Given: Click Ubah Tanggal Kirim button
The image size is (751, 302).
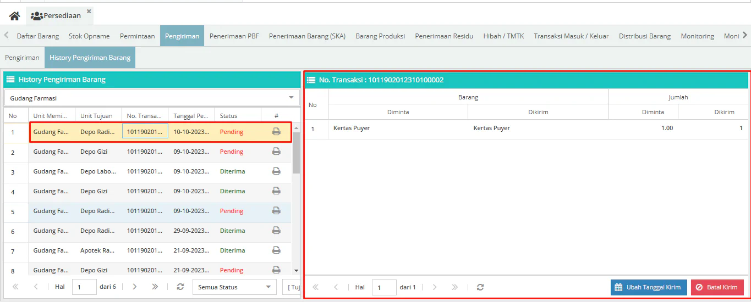Looking at the screenshot, I should point(649,287).
